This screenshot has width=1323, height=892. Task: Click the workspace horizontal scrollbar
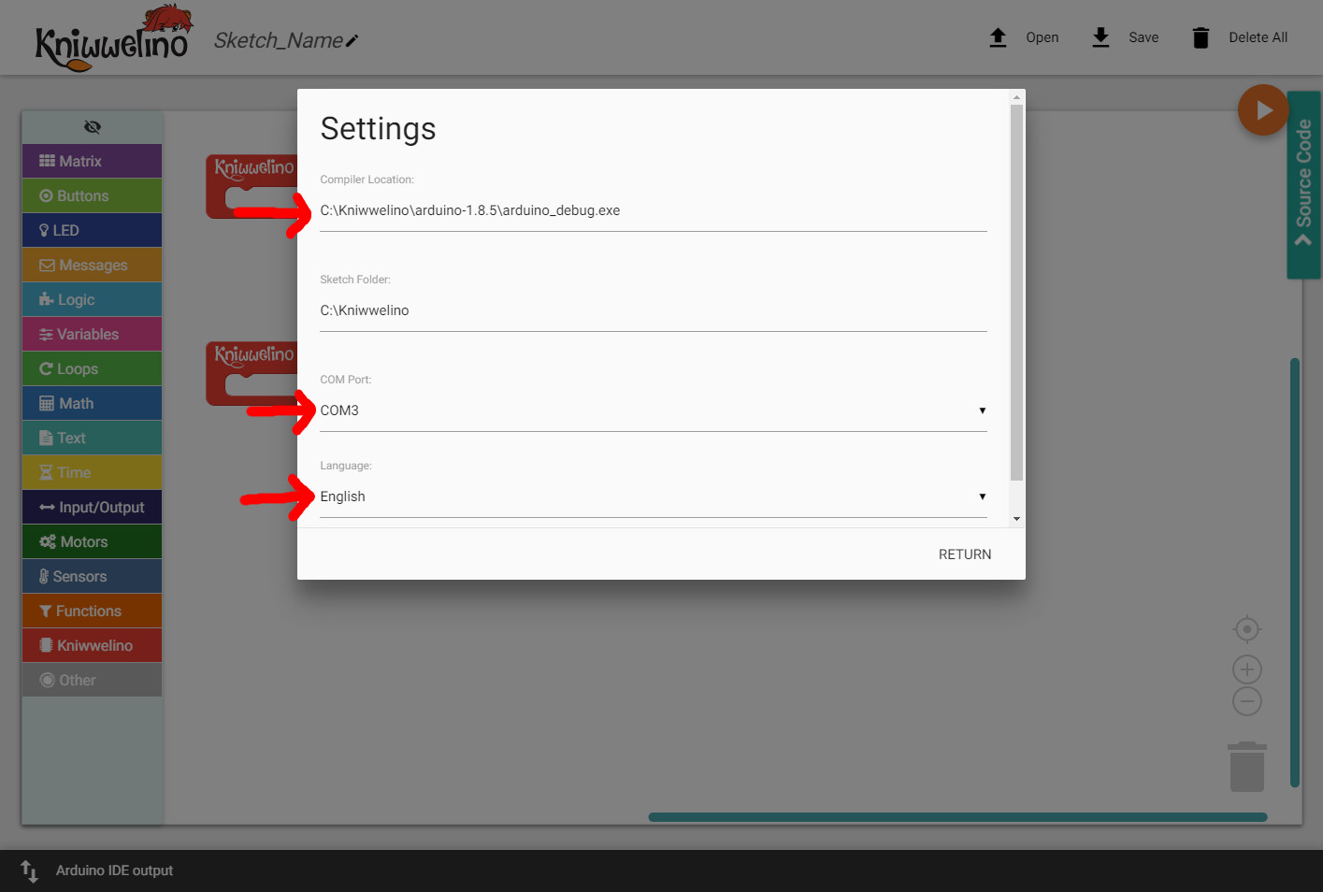tap(957, 817)
